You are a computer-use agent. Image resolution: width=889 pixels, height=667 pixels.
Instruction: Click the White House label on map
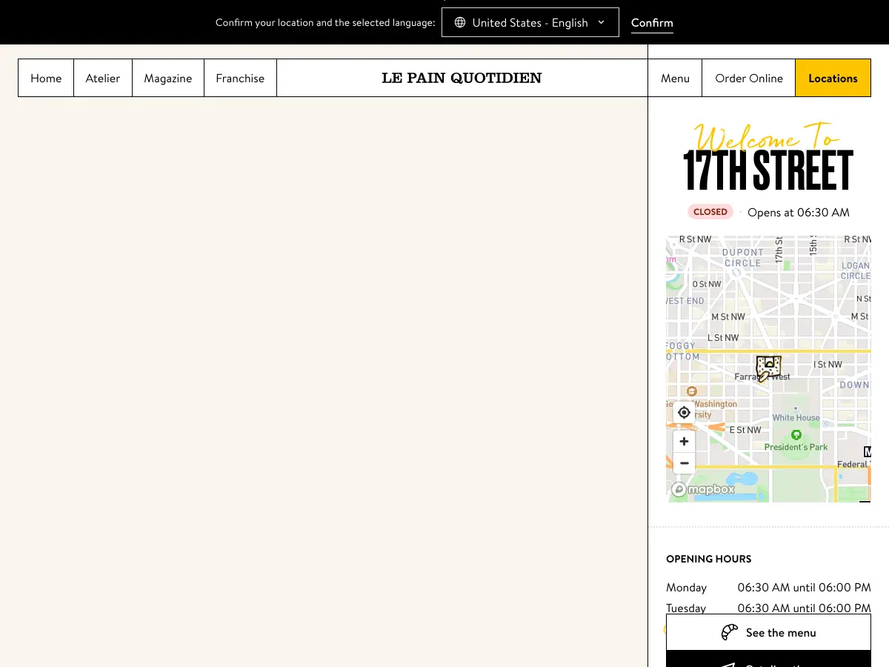tap(796, 417)
